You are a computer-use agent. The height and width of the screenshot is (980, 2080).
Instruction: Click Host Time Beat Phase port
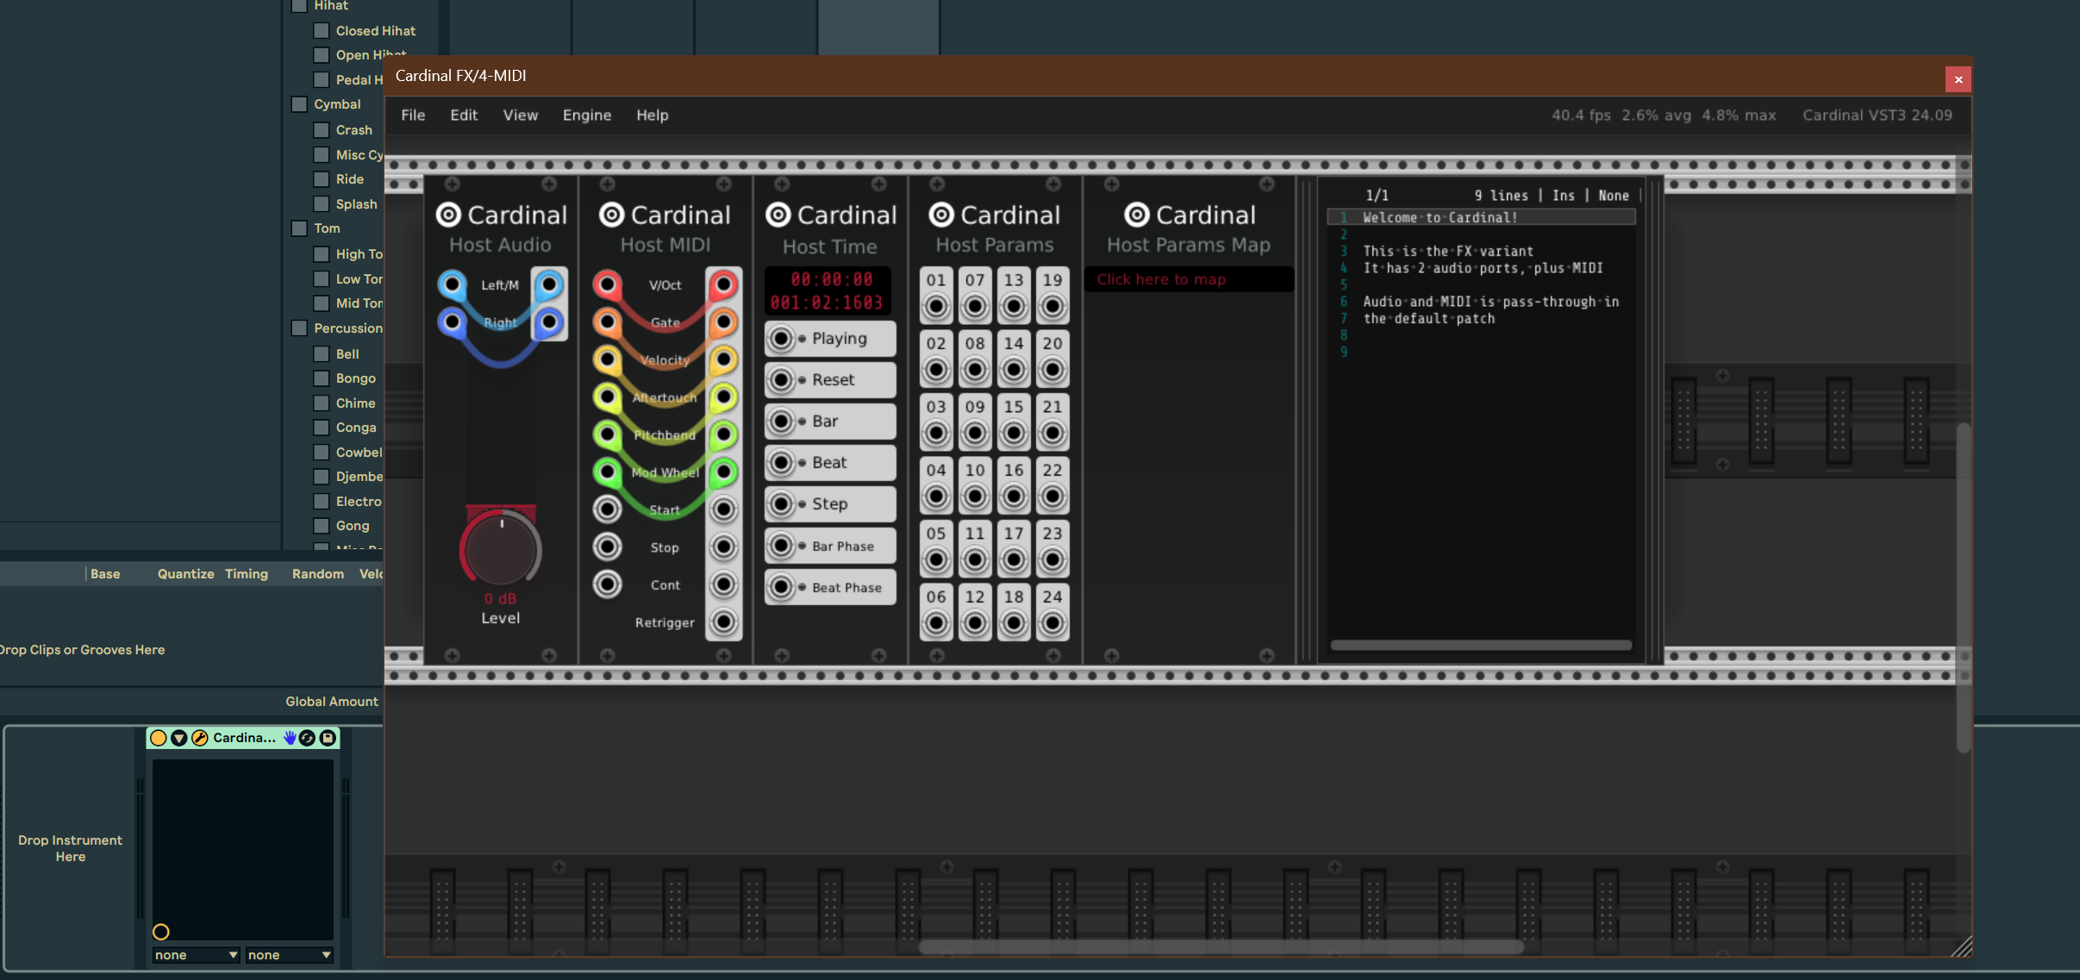781,587
